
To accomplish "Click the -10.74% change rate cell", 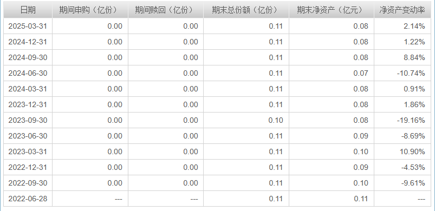I will [x=402, y=73].
